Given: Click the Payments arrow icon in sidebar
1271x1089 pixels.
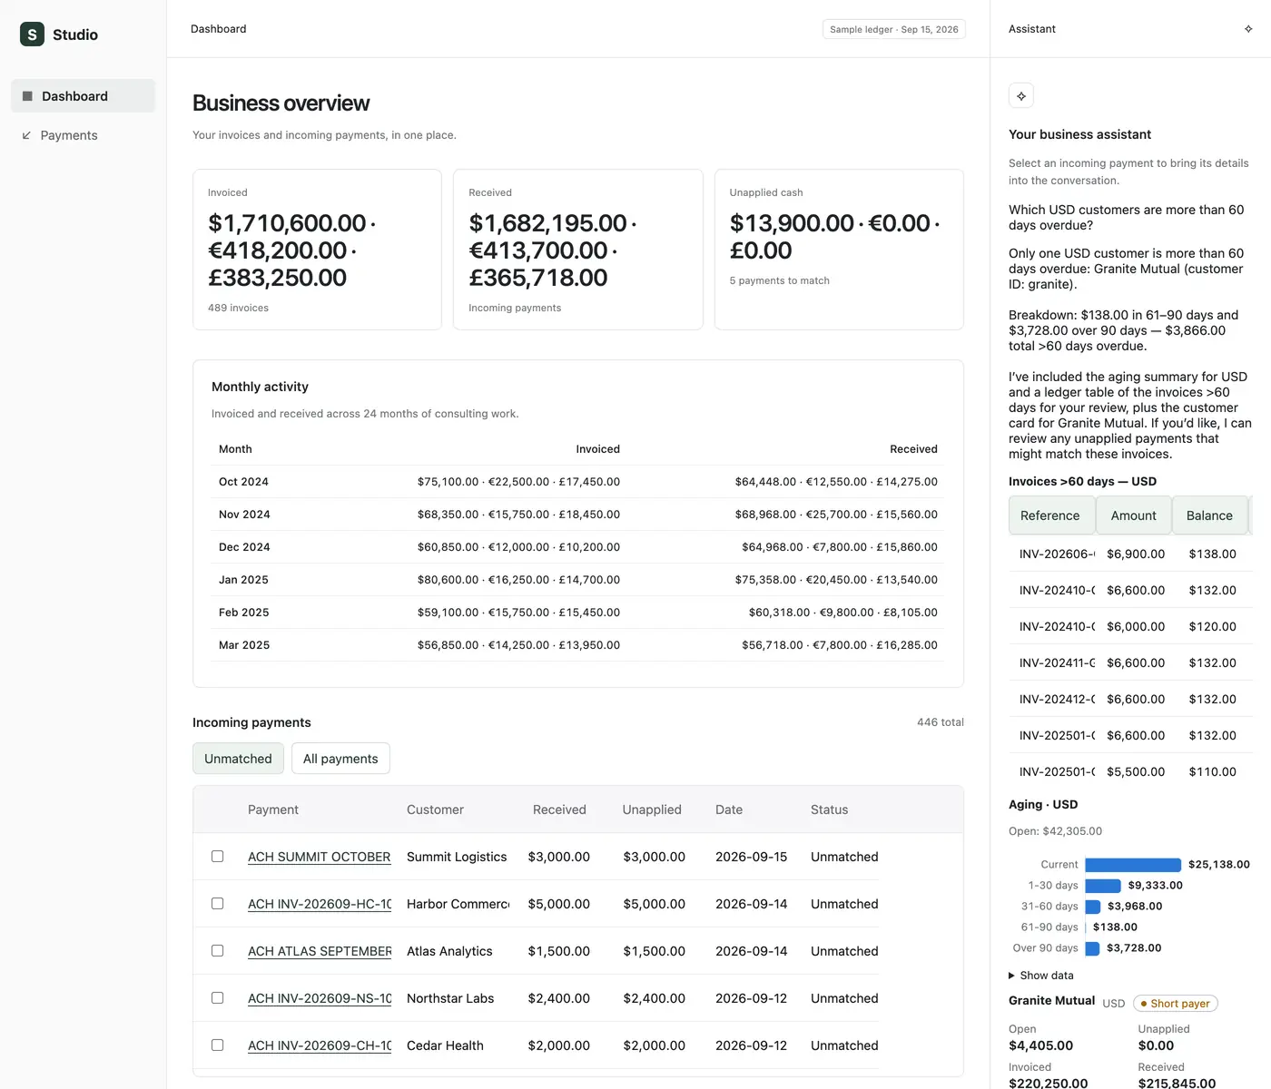Looking at the screenshot, I should coord(26,135).
